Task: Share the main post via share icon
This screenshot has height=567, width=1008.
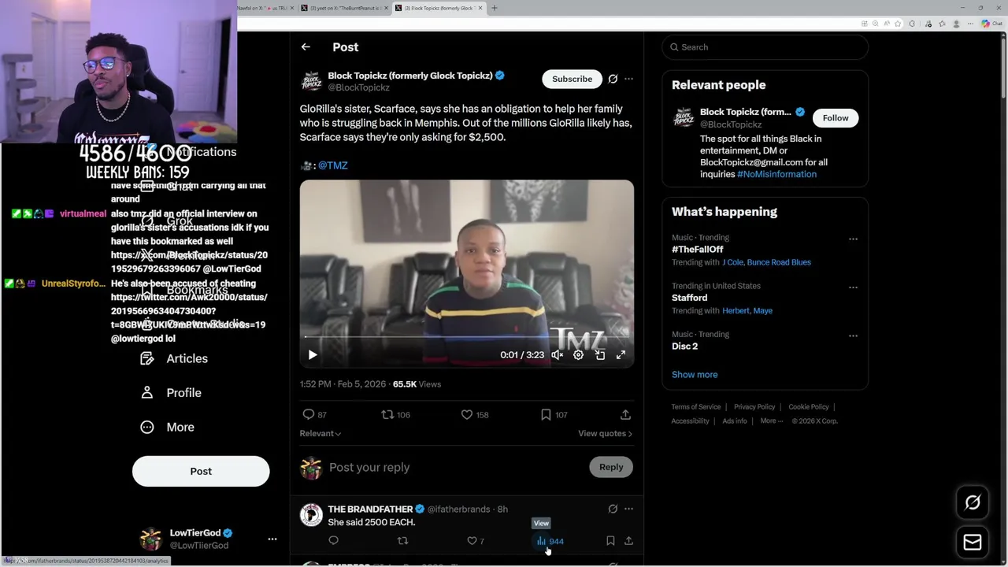Action: pyautogui.click(x=625, y=414)
